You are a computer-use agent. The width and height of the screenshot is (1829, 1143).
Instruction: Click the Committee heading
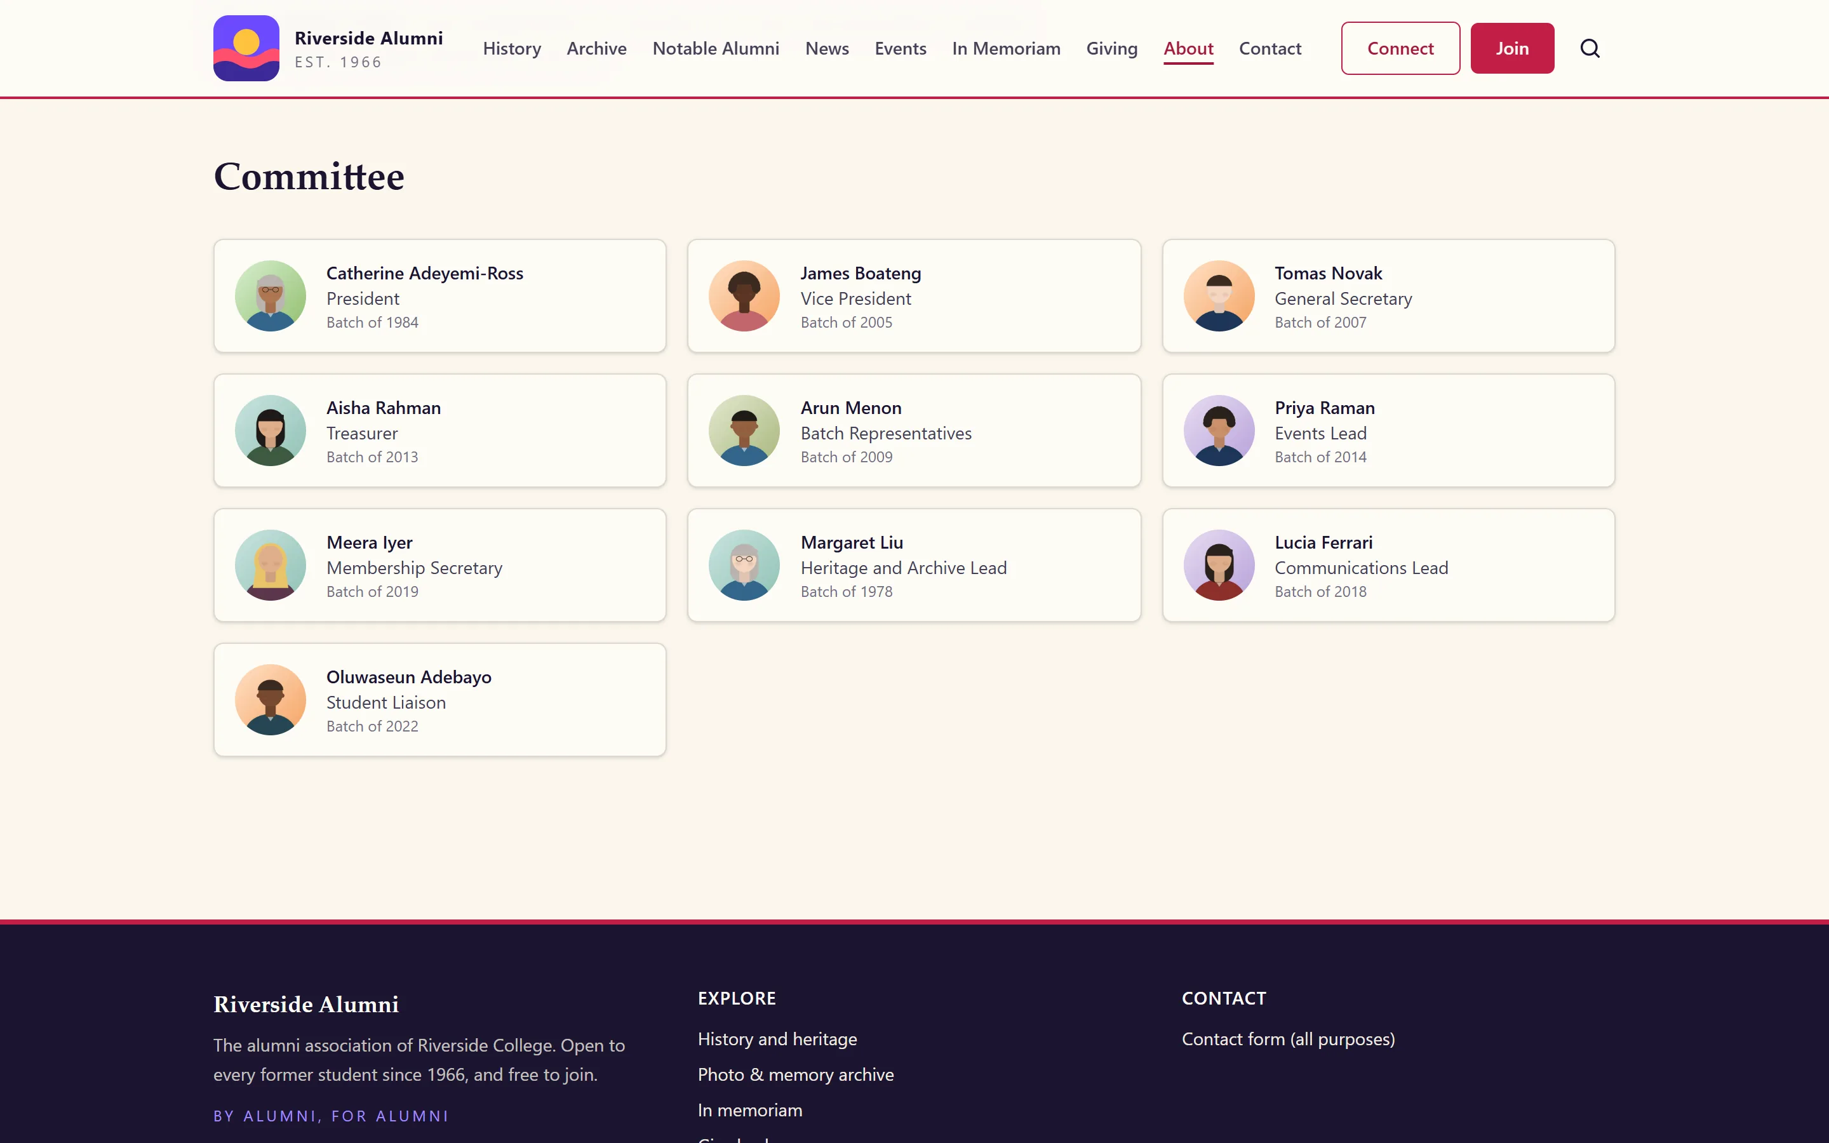click(309, 176)
